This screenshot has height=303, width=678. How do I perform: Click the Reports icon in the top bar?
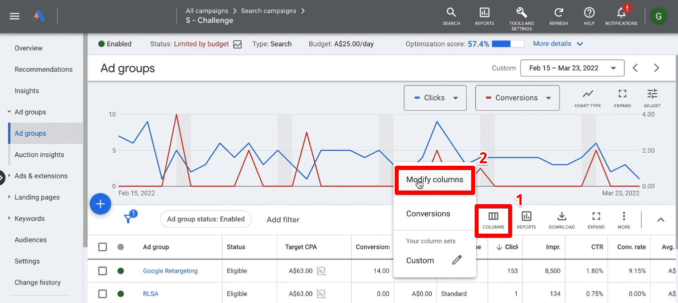(x=484, y=16)
